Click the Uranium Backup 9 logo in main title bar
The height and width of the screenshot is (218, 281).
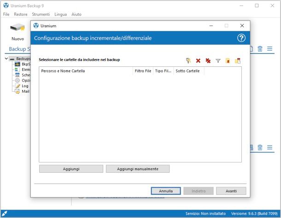coord(6,6)
